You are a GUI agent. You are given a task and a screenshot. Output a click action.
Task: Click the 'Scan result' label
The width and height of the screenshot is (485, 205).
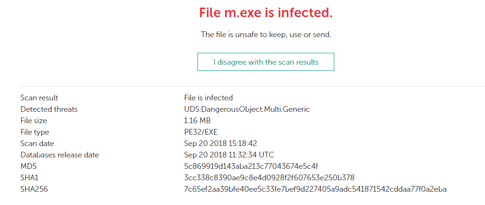pyautogui.click(x=39, y=98)
